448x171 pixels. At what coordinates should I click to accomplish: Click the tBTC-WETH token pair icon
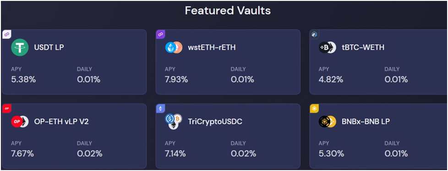pyautogui.click(x=328, y=47)
